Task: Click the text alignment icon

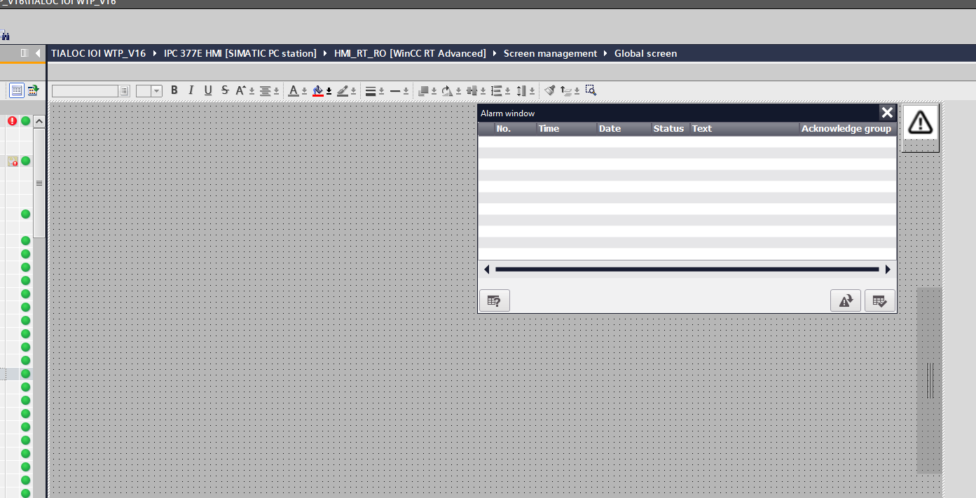Action: coord(265,90)
